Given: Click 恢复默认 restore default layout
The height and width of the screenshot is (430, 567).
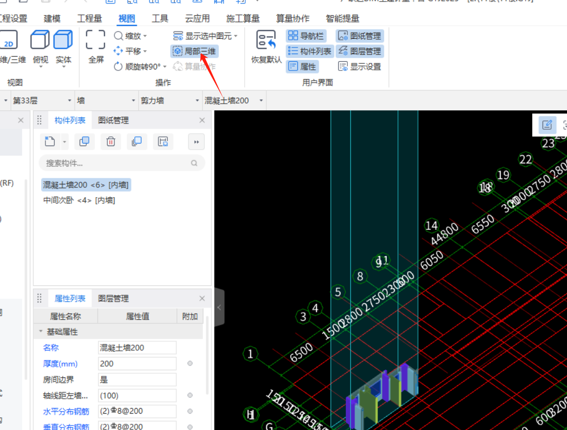Looking at the screenshot, I should click(267, 47).
